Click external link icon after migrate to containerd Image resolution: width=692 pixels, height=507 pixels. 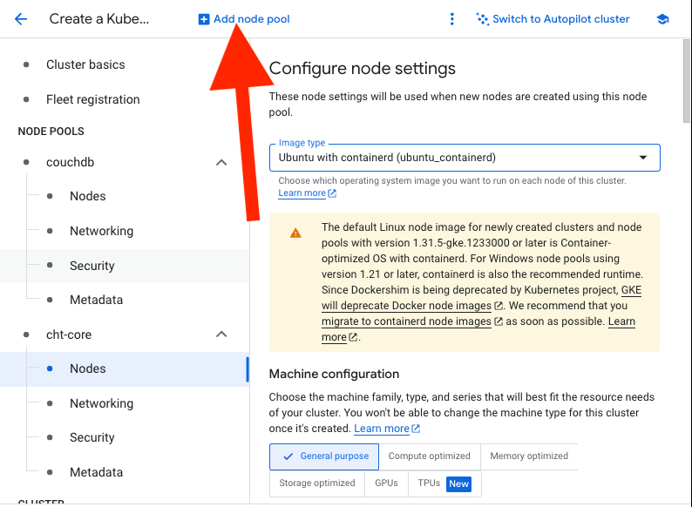tap(499, 321)
